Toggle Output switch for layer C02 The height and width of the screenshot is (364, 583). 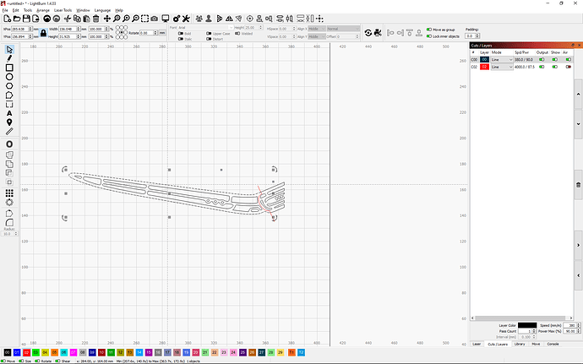(542, 67)
